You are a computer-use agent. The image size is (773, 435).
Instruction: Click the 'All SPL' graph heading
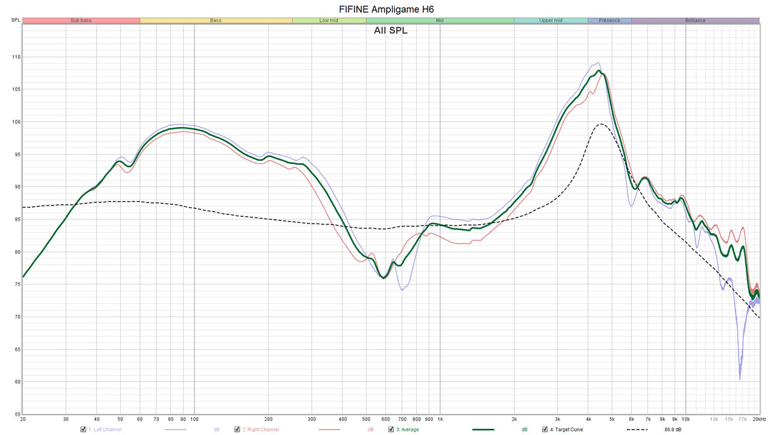391,30
